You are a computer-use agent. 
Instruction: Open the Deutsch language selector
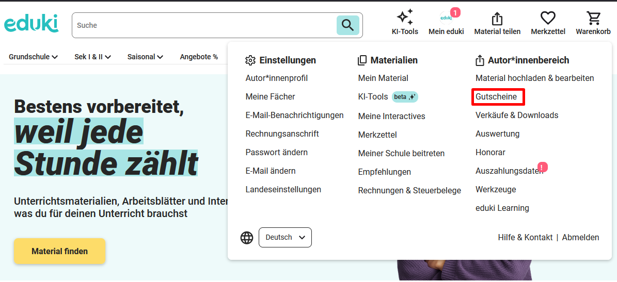click(x=285, y=238)
